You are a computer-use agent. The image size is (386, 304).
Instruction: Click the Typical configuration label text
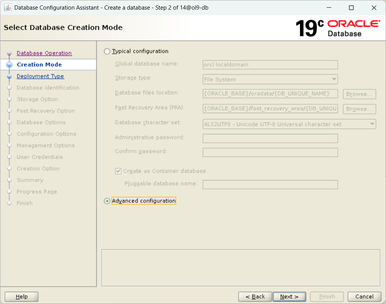(x=140, y=51)
